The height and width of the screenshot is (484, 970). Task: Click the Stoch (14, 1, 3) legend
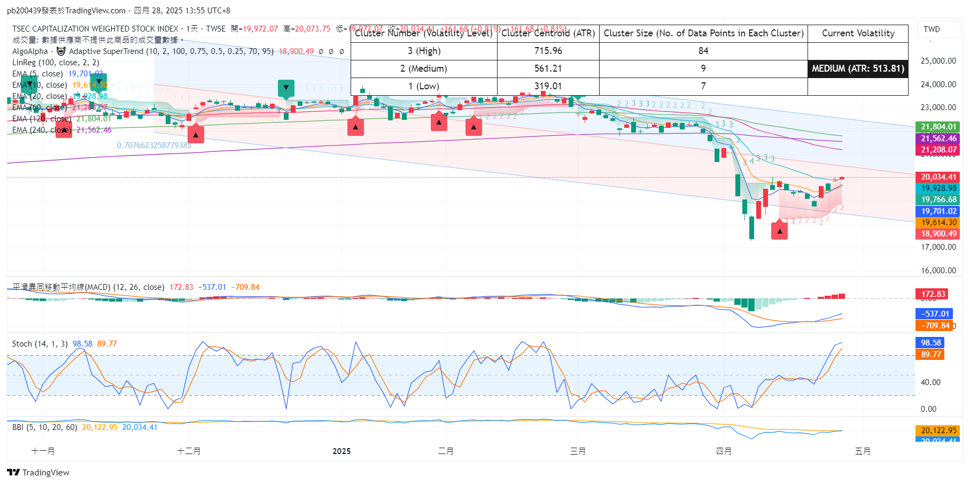40,344
